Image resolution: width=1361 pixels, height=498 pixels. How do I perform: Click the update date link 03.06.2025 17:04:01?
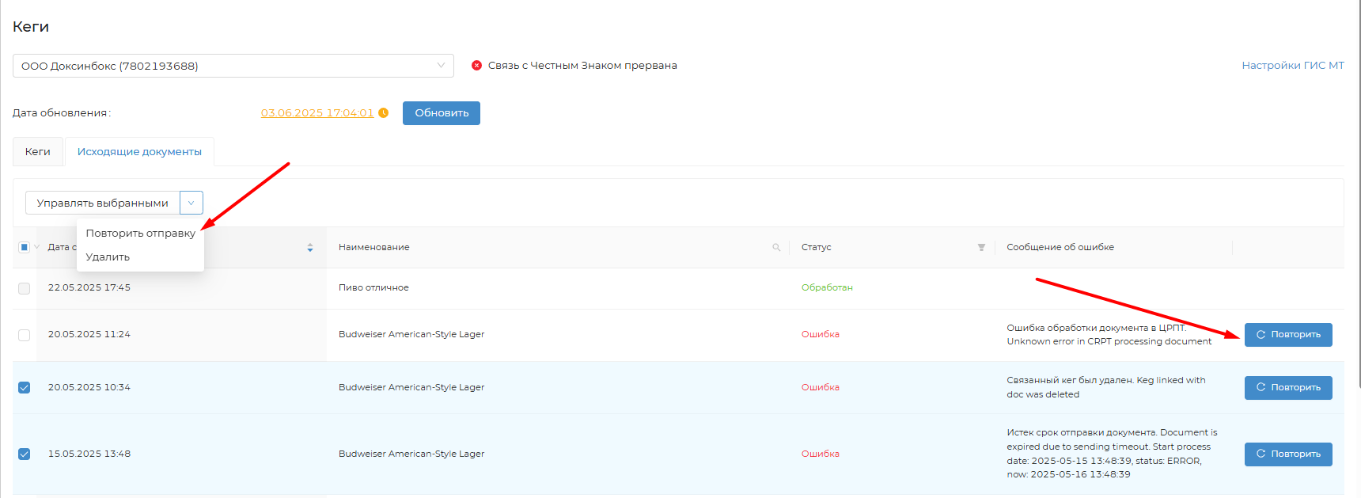click(317, 113)
